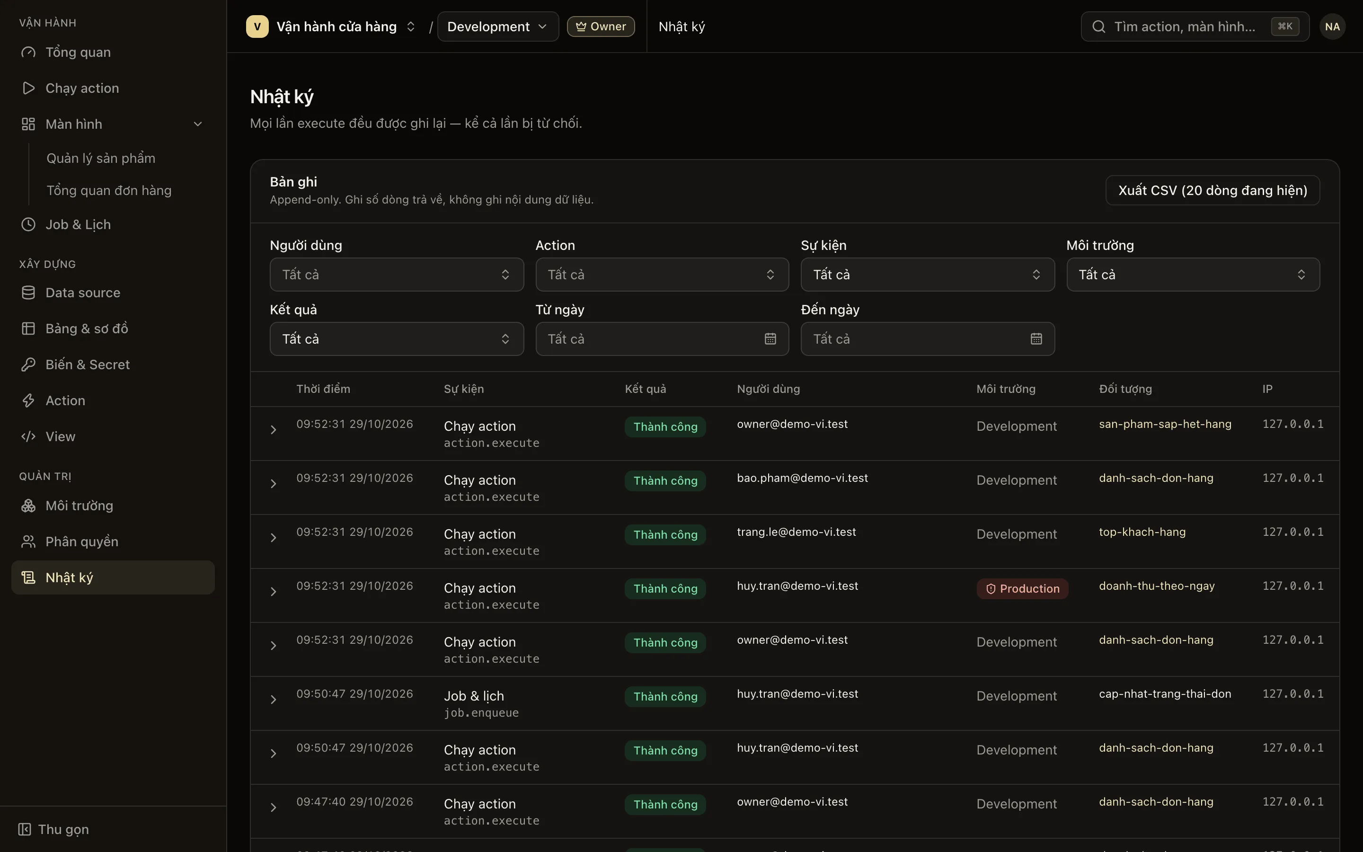Open the Development environment dropdown
Screen dimensions: 1363x852
point(498,27)
